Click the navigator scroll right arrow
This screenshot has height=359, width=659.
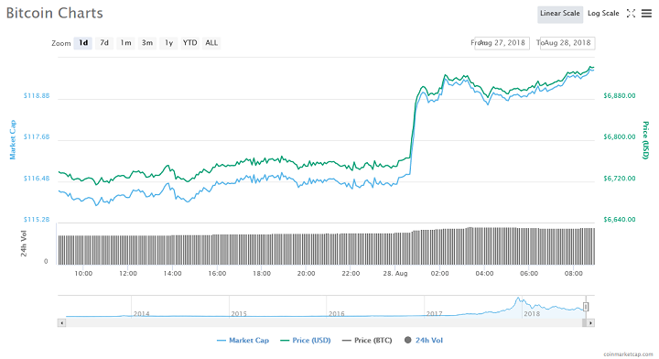coord(590,323)
